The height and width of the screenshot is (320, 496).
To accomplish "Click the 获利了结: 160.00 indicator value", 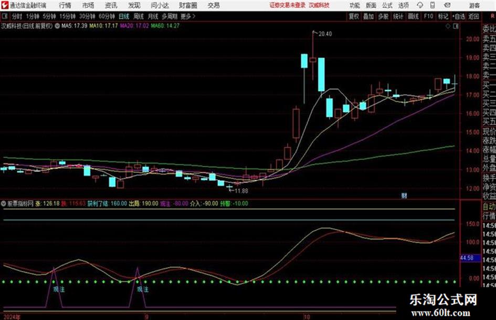I will pyautogui.click(x=107, y=203).
